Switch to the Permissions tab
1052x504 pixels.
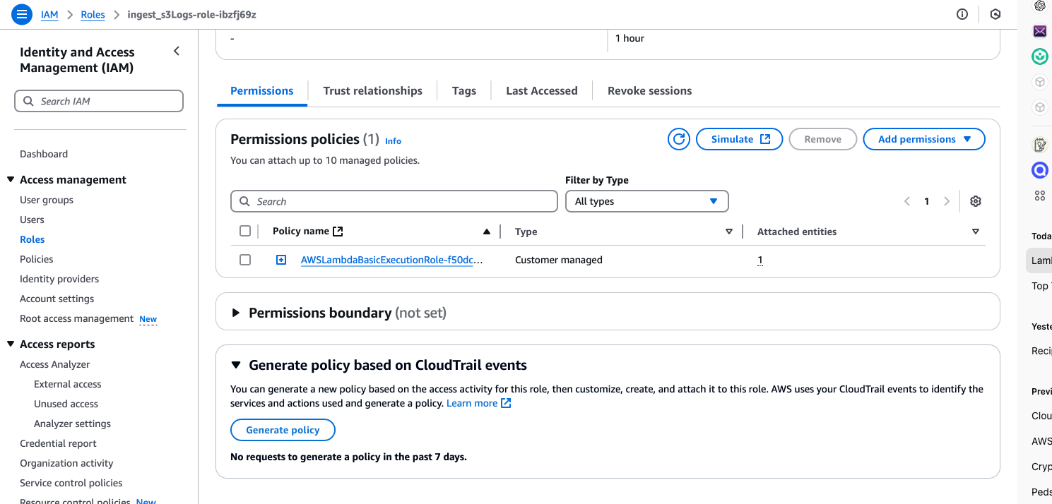coord(262,90)
